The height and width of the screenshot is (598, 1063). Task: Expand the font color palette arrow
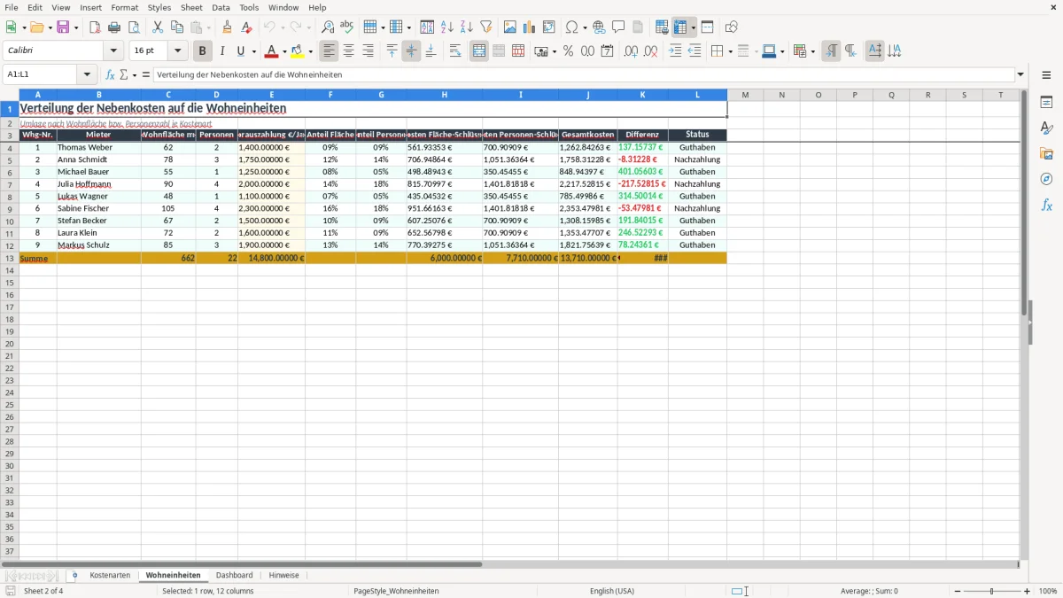(x=283, y=51)
